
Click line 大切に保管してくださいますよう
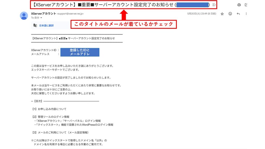click(x=63, y=93)
